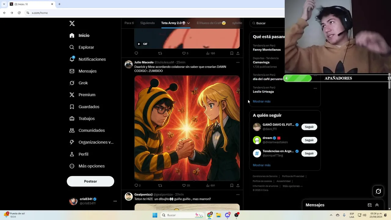Follow dream account
This screenshot has width=391, height=220.
click(x=309, y=140)
